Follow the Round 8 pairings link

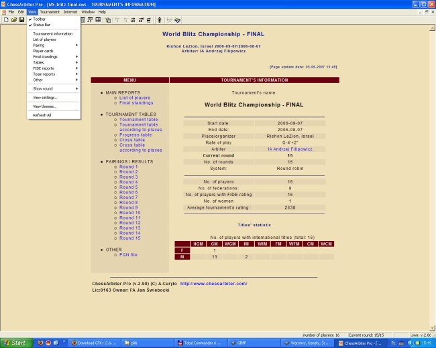point(129,202)
